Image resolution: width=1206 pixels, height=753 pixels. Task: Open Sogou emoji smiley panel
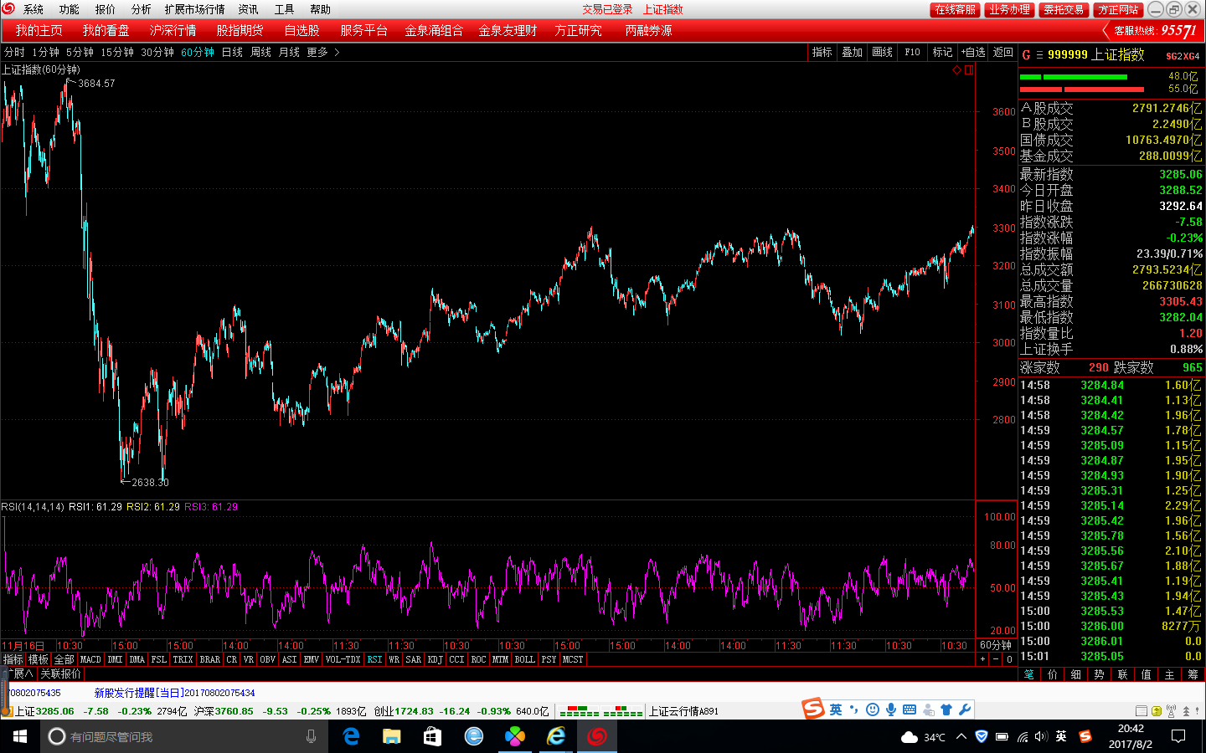pyautogui.click(x=873, y=709)
